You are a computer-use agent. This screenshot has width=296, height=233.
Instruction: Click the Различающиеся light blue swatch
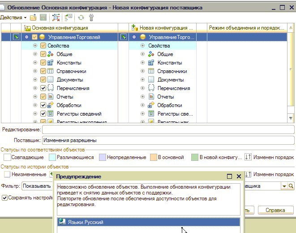[x=52, y=157]
